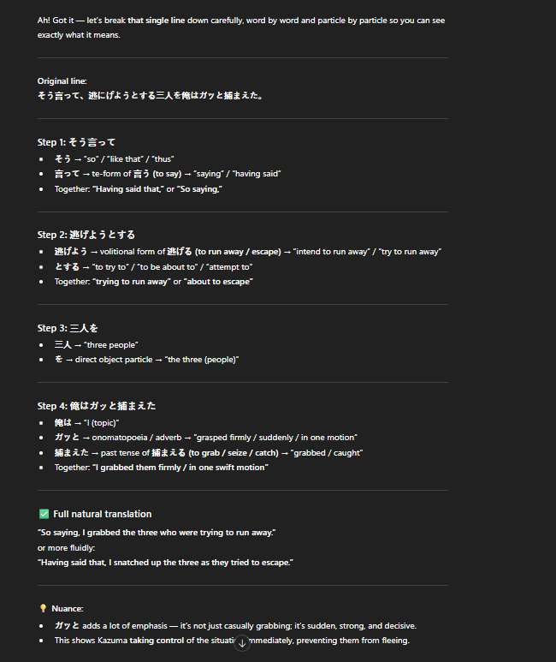
Task: Click the bullet on 逃げよう volitional form
Action: coord(247,252)
